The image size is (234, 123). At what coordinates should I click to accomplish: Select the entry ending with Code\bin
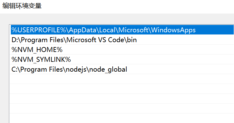pyautogui.click(x=74, y=40)
